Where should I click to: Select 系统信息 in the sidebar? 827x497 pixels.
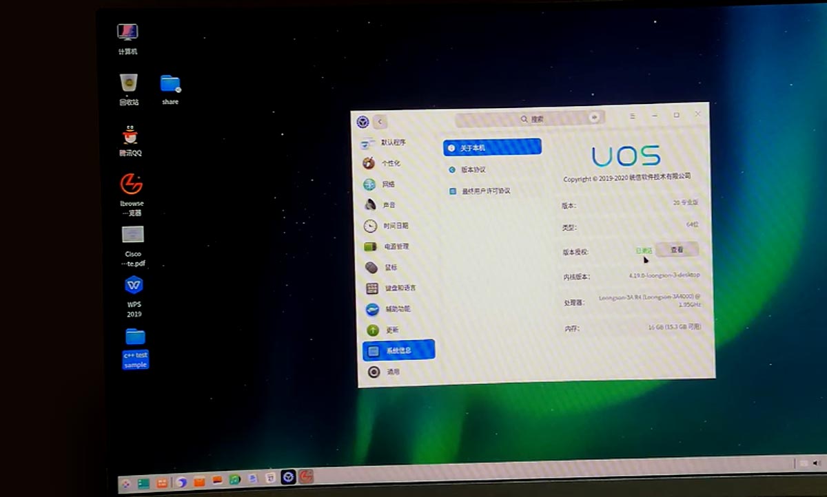(x=399, y=350)
